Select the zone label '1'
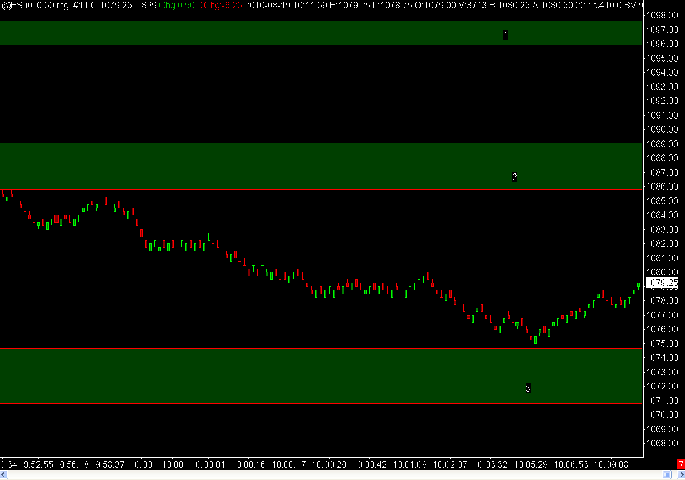 pyautogui.click(x=505, y=35)
